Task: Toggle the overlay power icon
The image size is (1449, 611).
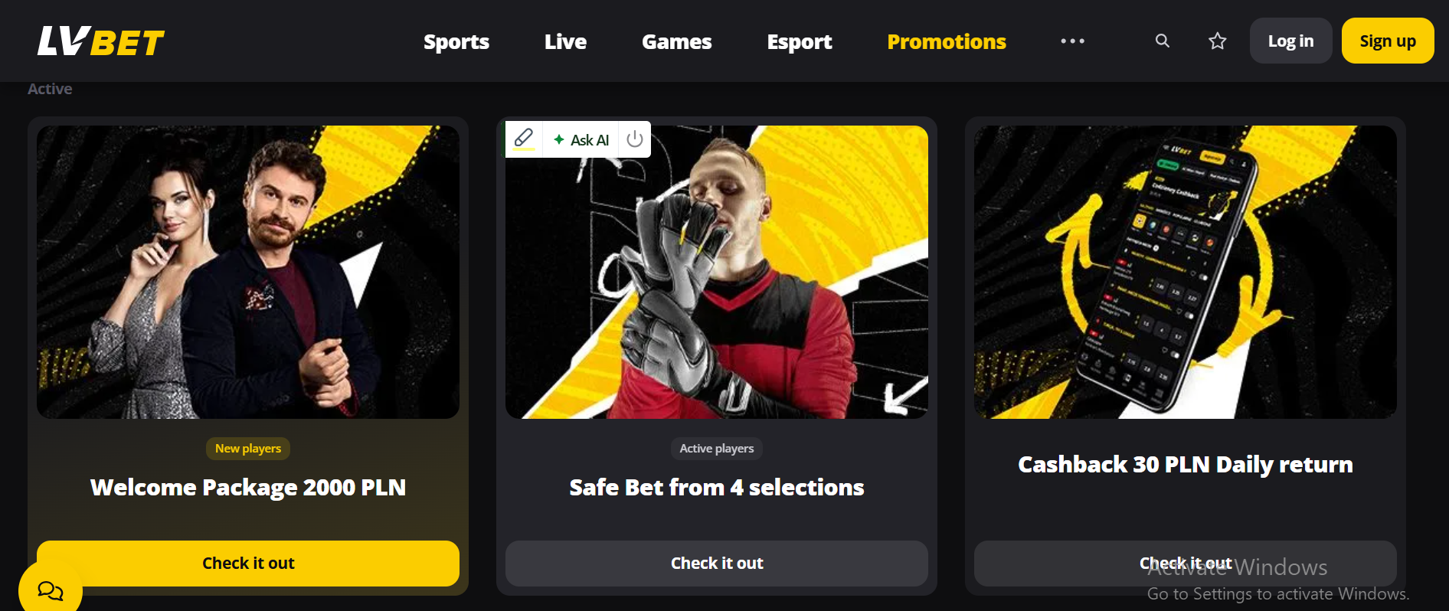Action: click(x=634, y=139)
